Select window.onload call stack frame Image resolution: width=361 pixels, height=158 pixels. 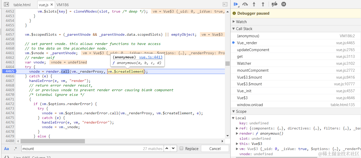click(296, 105)
